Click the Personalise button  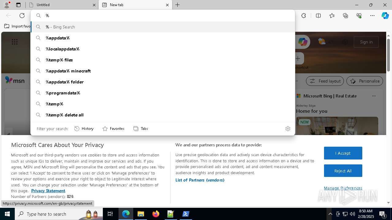[x=365, y=81]
